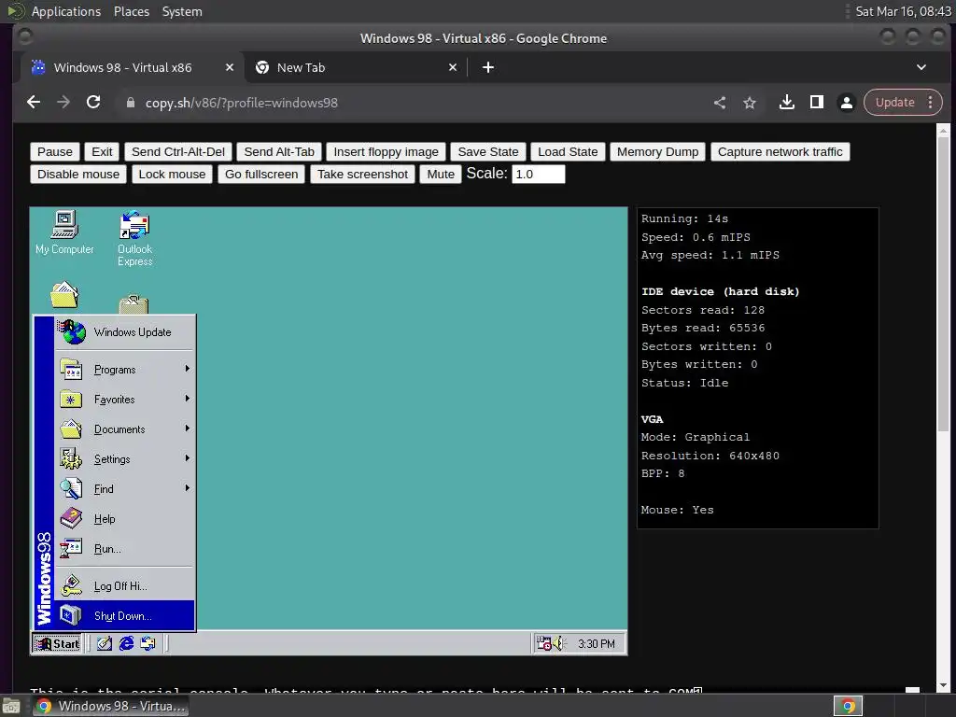This screenshot has height=717, width=956.
Task: Click the Run icon
Action: [x=71, y=549]
